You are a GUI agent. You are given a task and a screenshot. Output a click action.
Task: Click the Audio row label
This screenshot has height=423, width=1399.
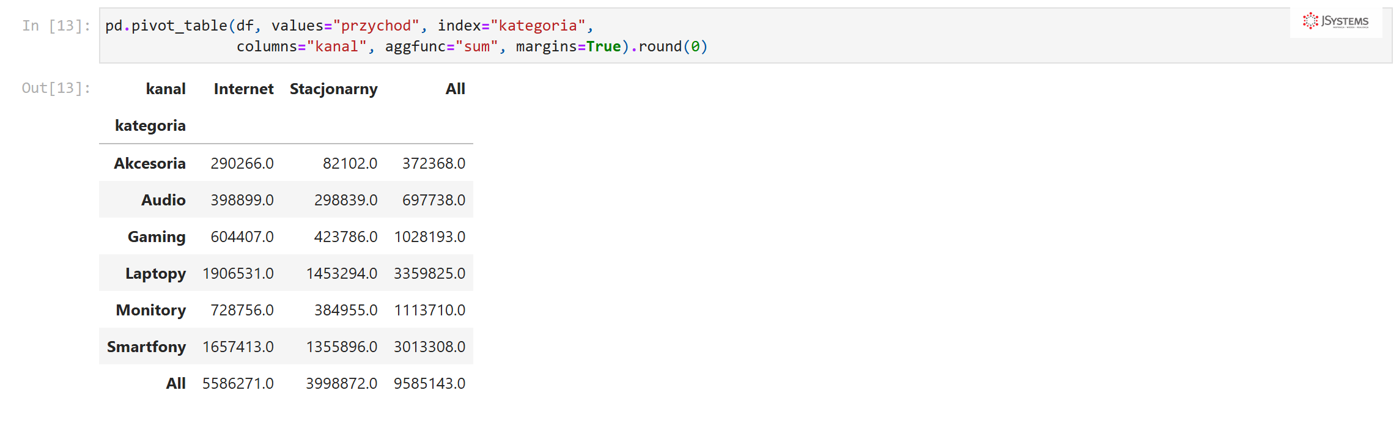pyautogui.click(x=163, y=200)
